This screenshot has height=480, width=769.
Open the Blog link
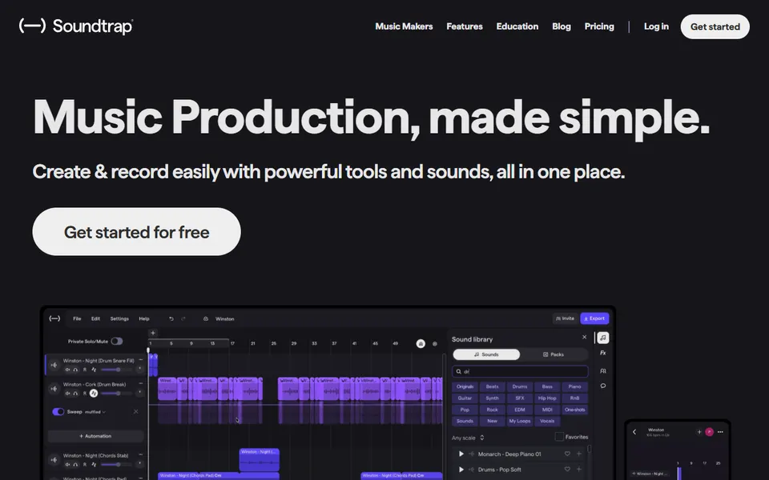coord(561,26)
